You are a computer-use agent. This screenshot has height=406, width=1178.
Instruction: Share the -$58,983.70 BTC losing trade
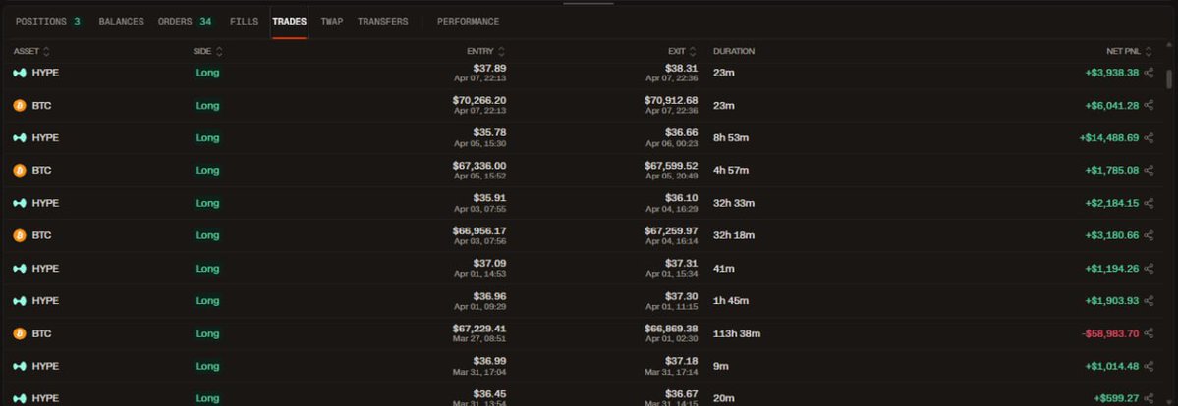[1149, 333]
